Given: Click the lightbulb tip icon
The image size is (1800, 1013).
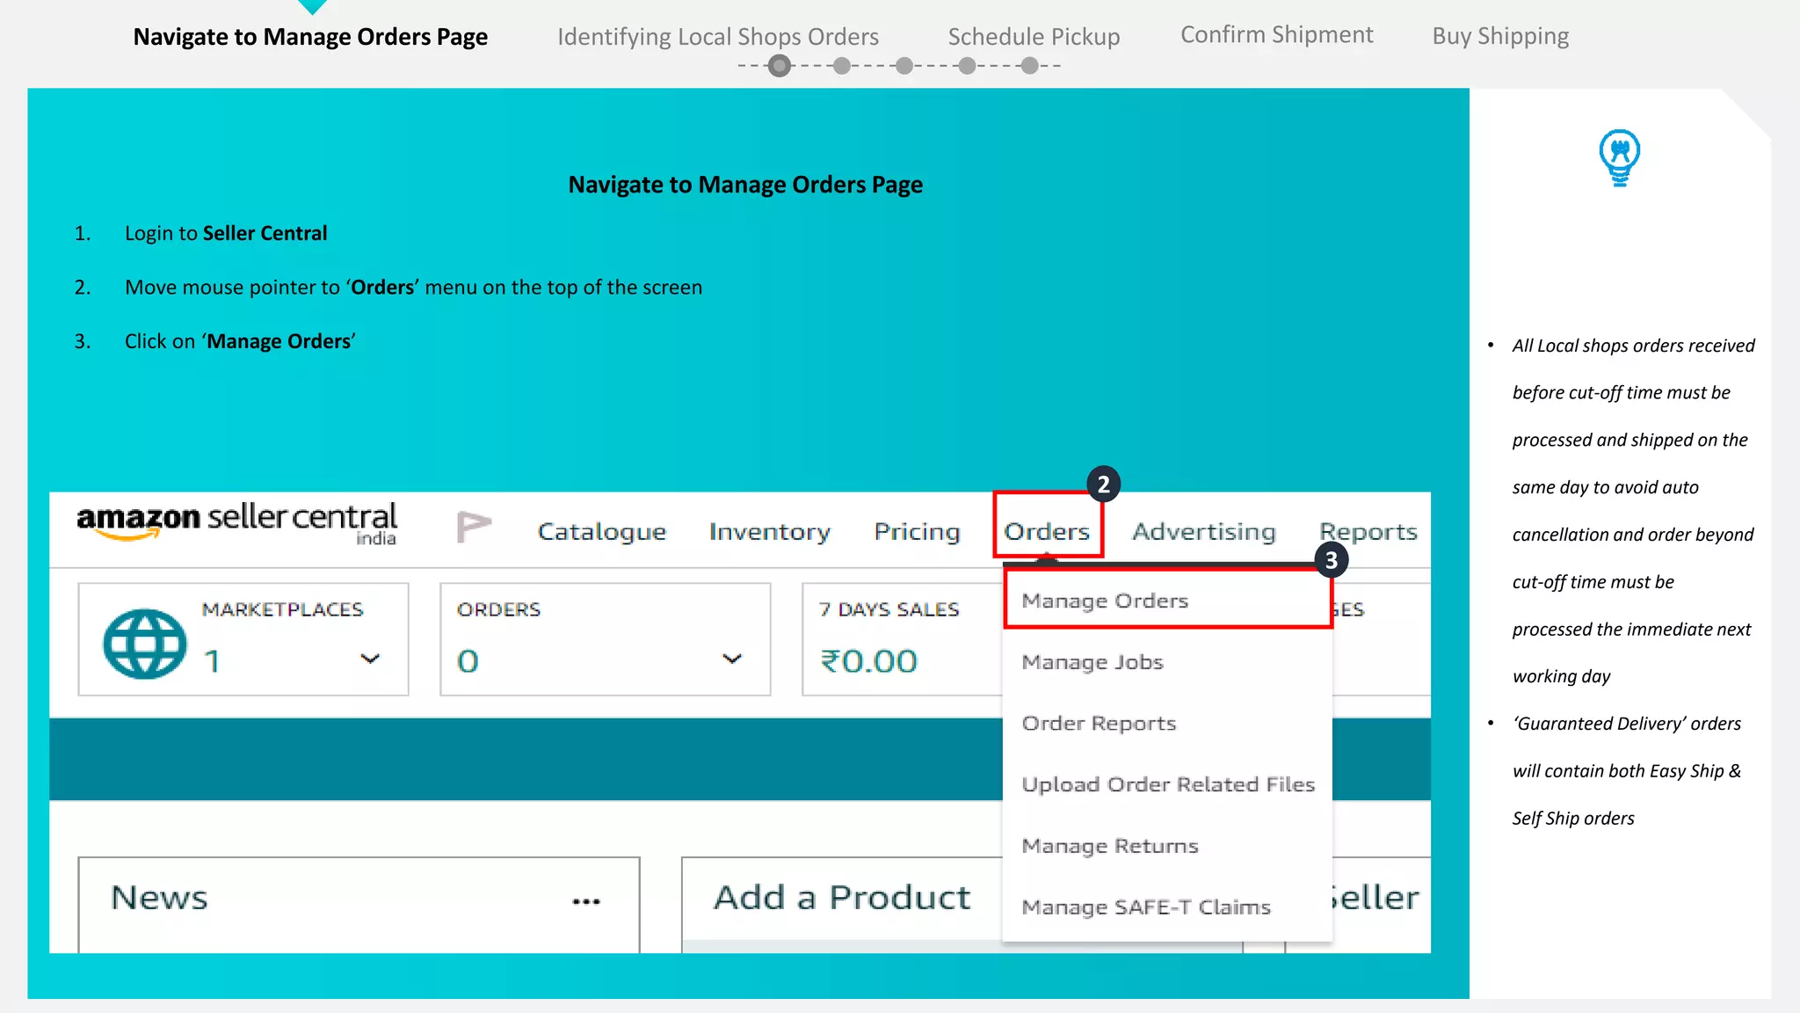Looking at the screenshot, I should tap(1619, 157).
